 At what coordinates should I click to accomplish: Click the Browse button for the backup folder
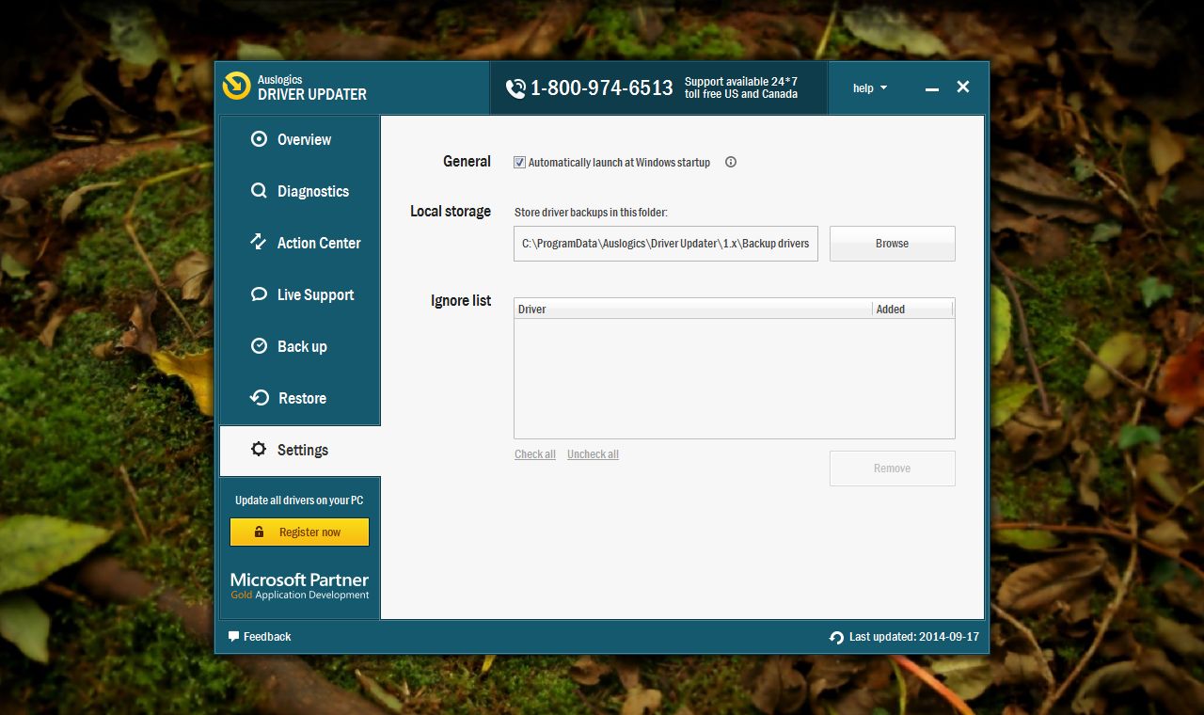click(x=892, y=243)
